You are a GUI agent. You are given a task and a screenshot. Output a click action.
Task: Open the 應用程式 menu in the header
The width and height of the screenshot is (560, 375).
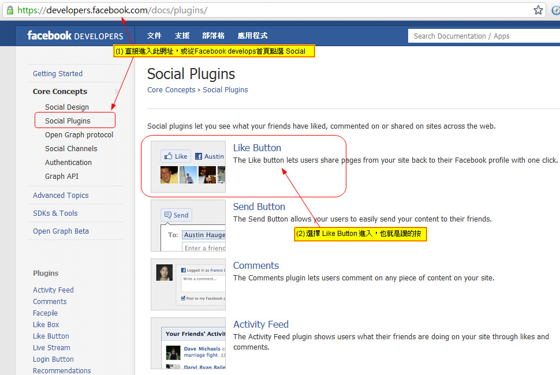pyautogui.click(x=252, y=36)
